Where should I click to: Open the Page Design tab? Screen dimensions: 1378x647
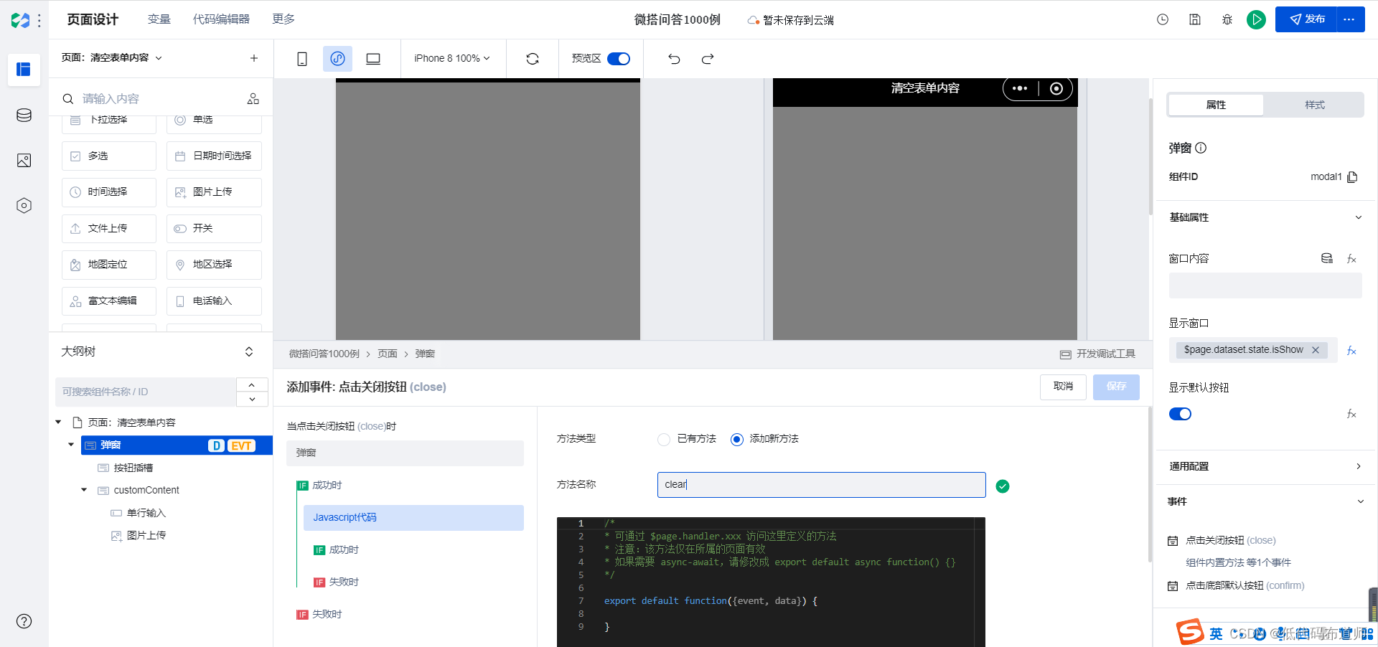coord(93,19)
